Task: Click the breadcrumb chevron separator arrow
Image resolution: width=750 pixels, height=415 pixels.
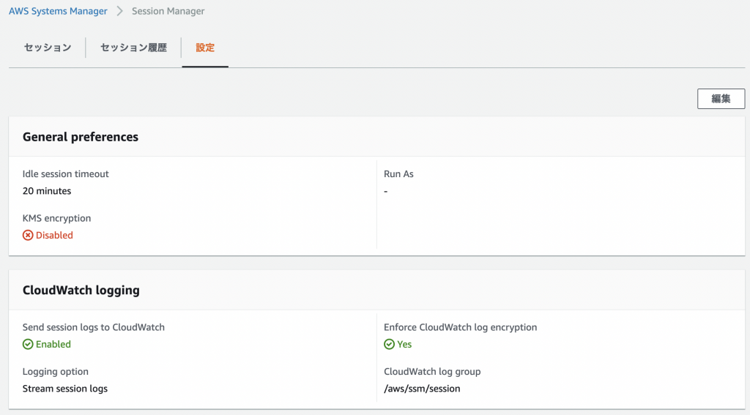Action: [119, 11]
